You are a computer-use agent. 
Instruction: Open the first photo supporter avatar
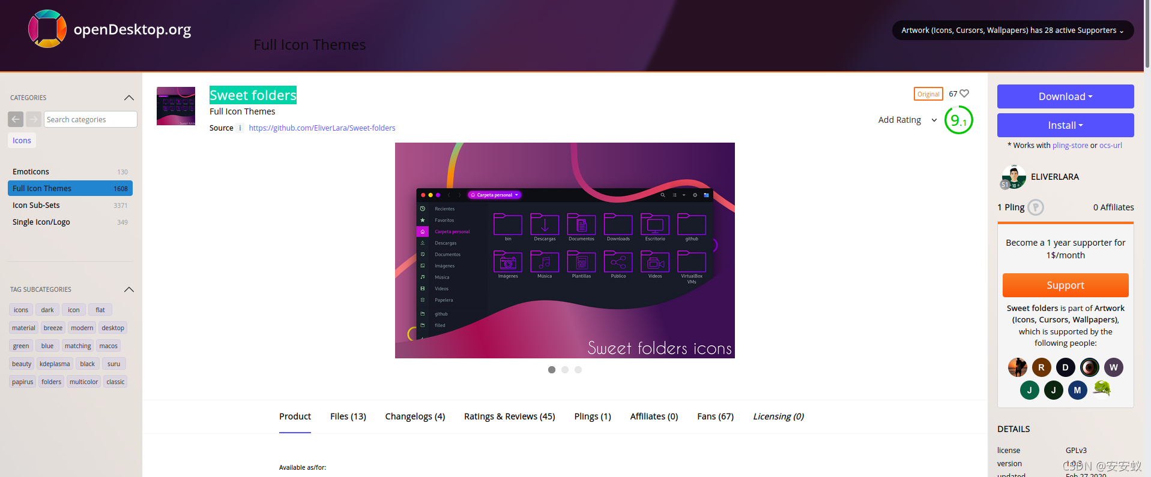tap(1017, 367)
